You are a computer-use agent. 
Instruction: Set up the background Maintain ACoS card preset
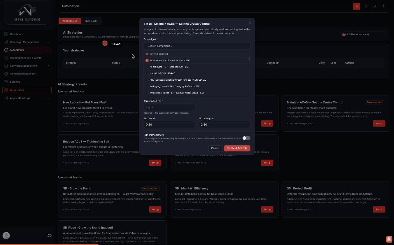pos(379,123)
